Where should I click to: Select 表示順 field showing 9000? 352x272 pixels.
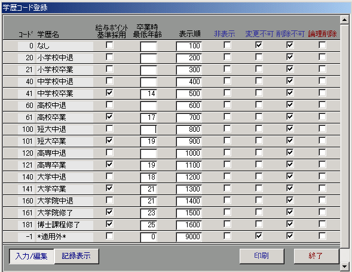point(189,237)
